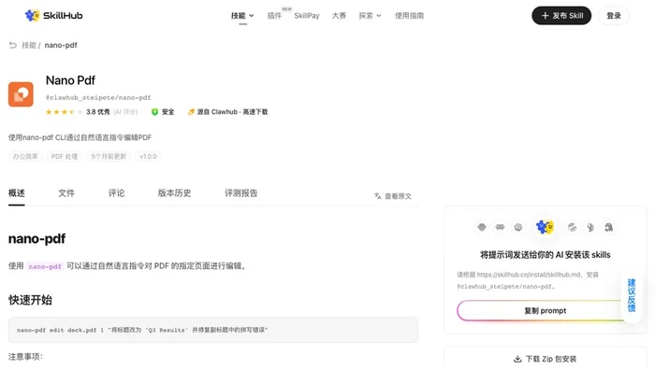Click the 3.8 优秀 score text
Image resolution: width=655 pixels, height=369 pixels.
tap(97, 112)
